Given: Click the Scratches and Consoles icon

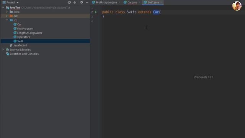Looking at the screenshot, I should click(7, 54).
